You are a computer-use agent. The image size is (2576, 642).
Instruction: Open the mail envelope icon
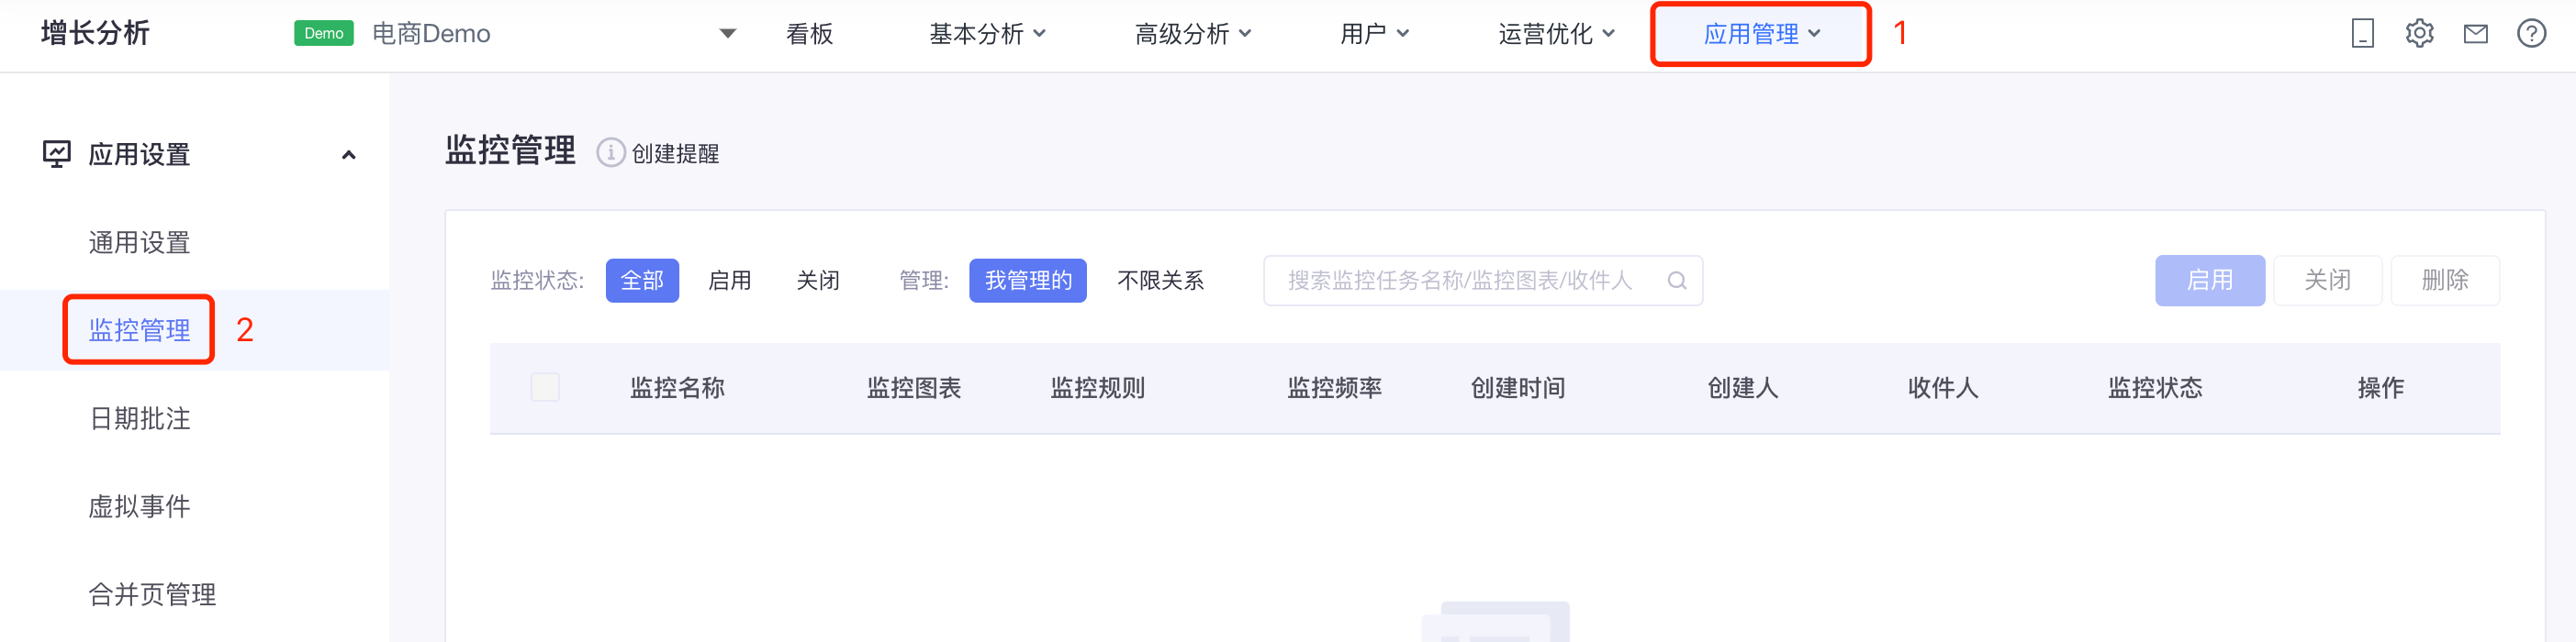coord(2475,34)
